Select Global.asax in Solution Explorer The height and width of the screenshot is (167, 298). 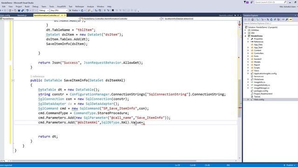259,79
